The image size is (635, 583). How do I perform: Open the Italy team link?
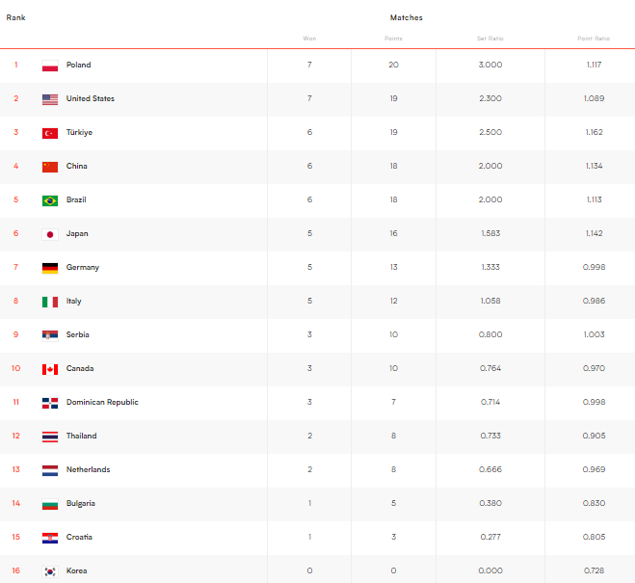[x=74, y=302]
